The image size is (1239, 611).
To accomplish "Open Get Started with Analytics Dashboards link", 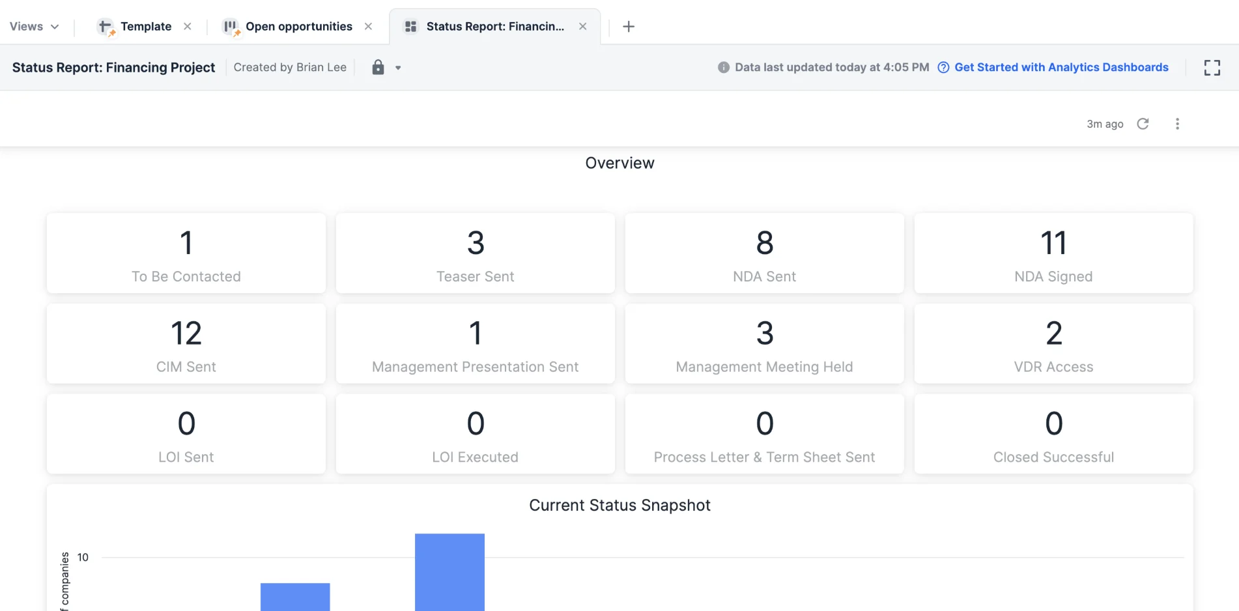I will (x=1061, y=67).
